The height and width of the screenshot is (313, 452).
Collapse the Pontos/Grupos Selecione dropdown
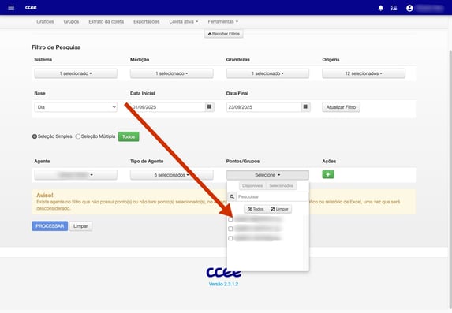[267, 175]
